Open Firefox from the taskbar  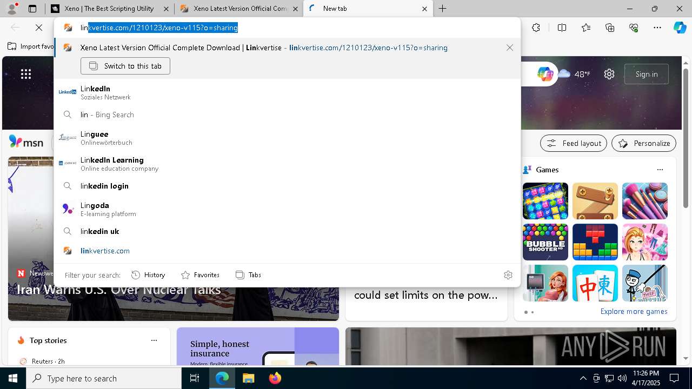pos(275,378)
